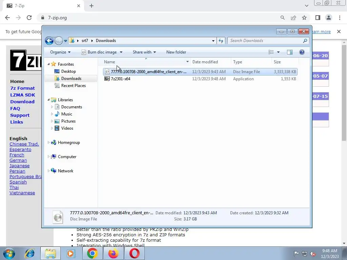The height and width of the screenshot is (260, 347).
Task: Switch site language to German
Action: 18,160
